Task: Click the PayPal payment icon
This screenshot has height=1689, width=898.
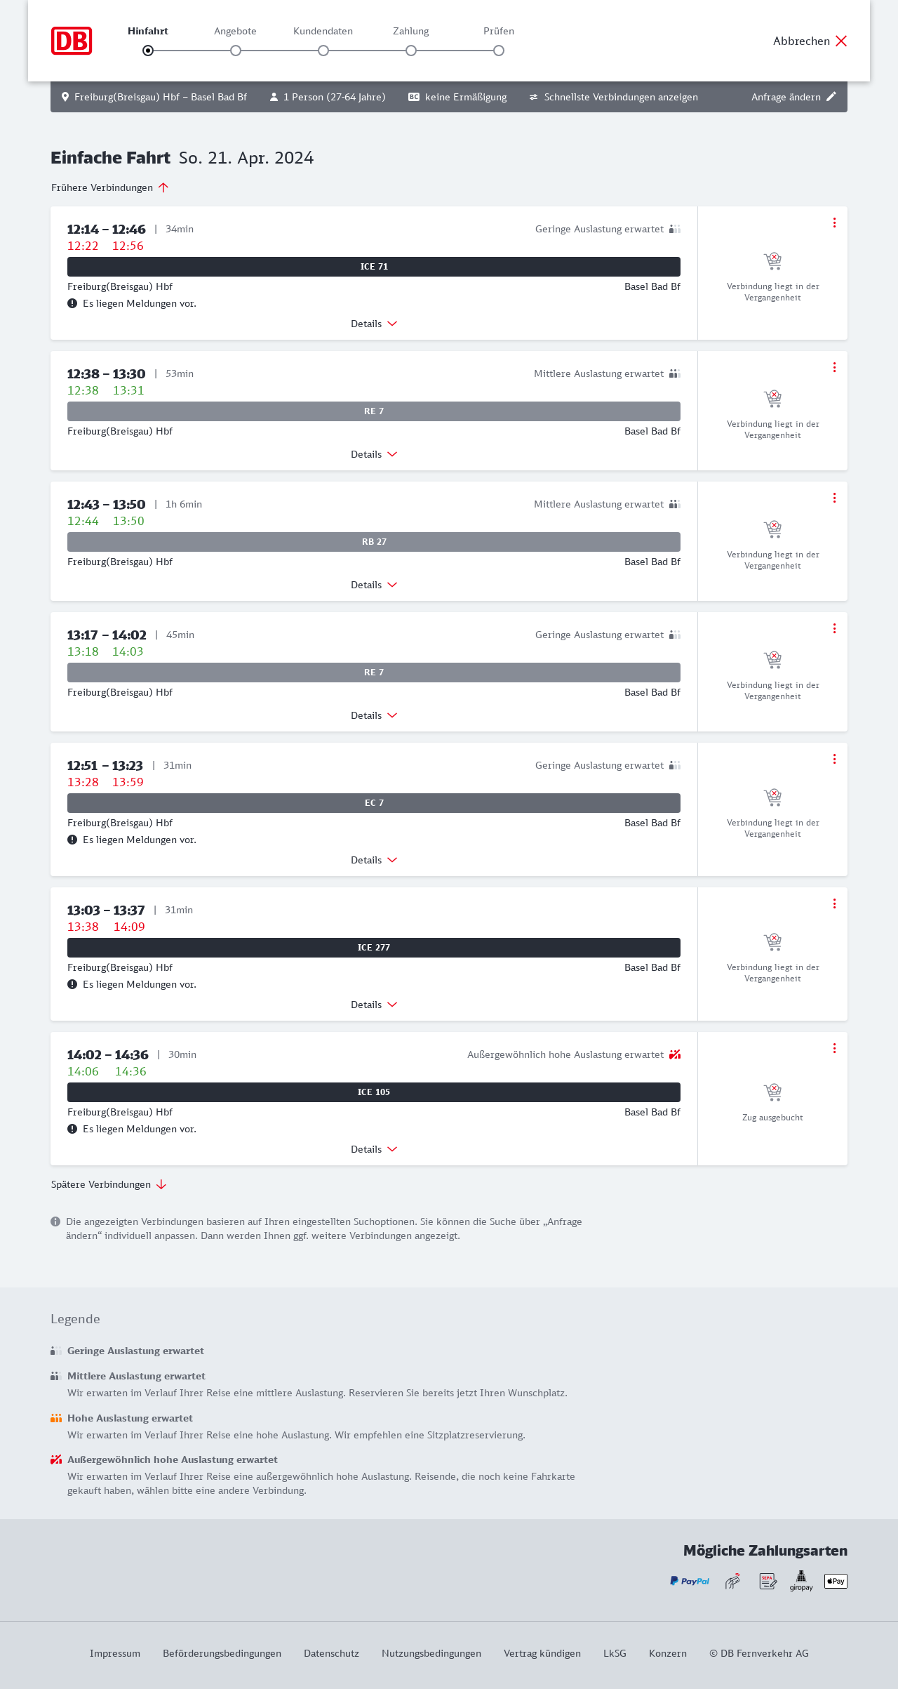Action: click(x=690, y=1581)
